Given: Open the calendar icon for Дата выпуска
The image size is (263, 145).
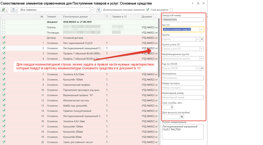Looking at the screenshot, I should (182, 117).
